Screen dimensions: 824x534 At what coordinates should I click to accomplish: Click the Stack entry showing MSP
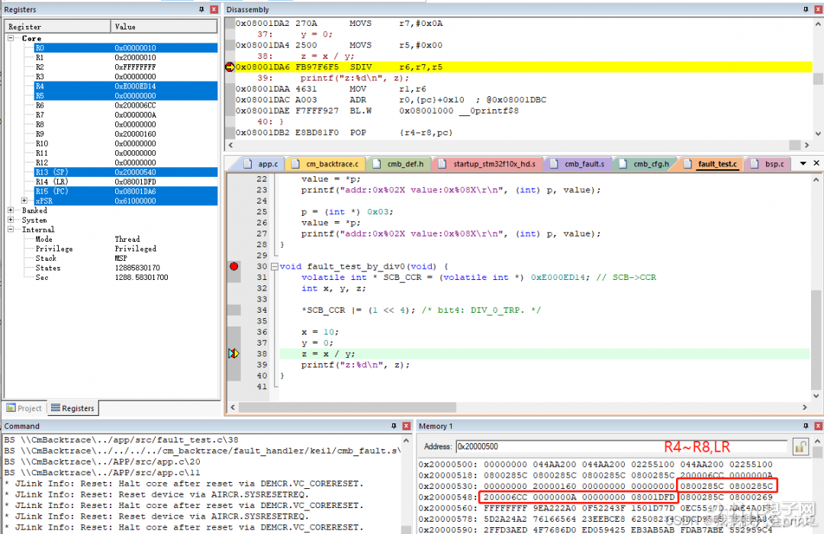[x=46, y=258]
